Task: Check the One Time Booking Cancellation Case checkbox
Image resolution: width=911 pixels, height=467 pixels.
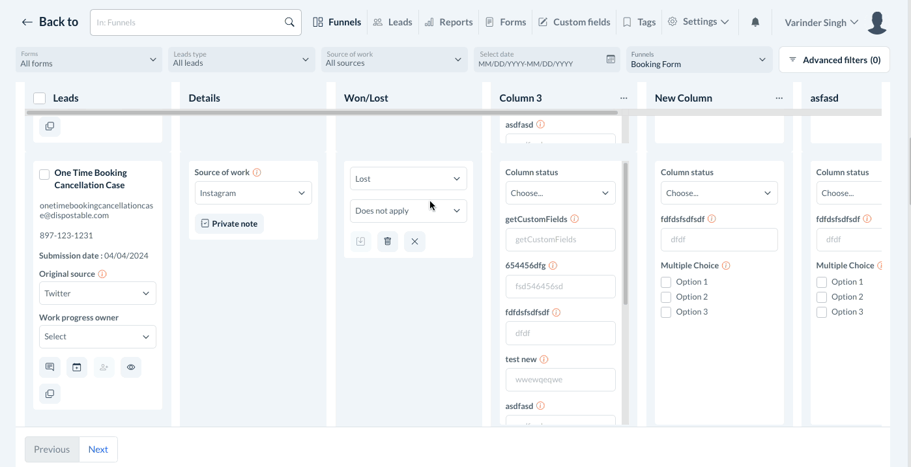Action: click(x=44, y=175)
